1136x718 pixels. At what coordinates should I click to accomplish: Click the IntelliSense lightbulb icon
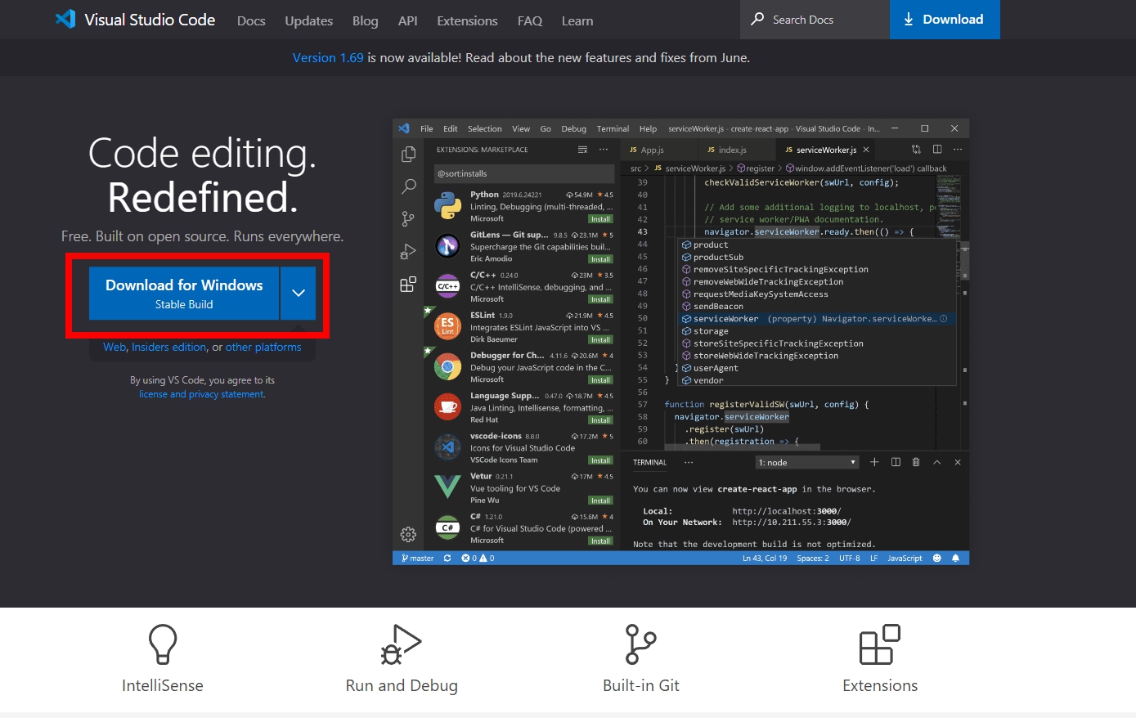[163, 644]
